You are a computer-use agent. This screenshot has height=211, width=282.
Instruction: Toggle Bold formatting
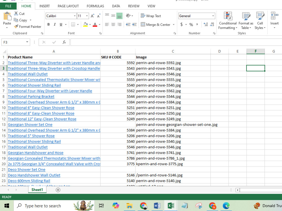49,24
